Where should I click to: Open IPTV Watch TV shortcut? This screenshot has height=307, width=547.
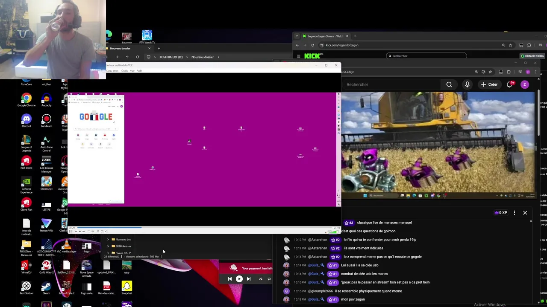coord(147,37)
